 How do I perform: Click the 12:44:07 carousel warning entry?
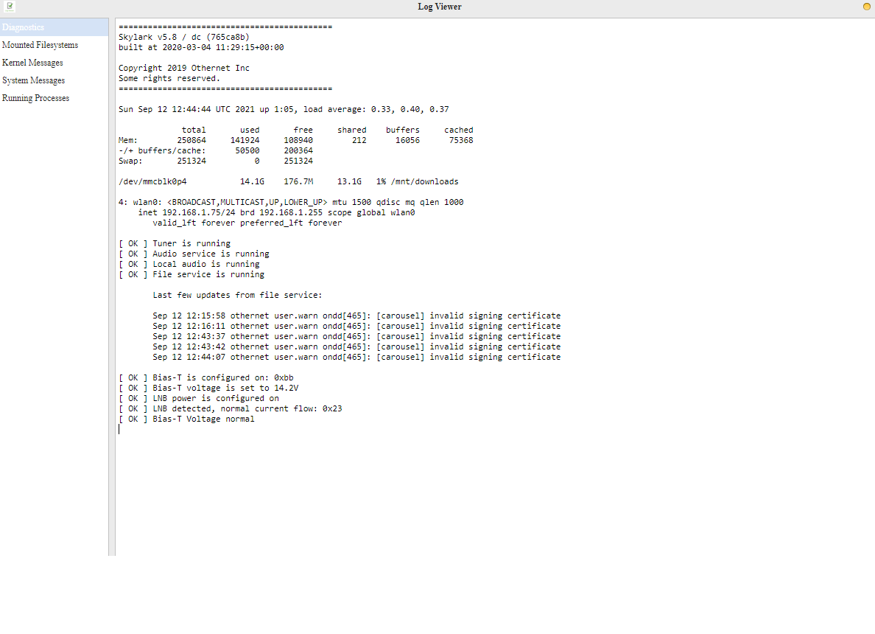coord(356,357)
